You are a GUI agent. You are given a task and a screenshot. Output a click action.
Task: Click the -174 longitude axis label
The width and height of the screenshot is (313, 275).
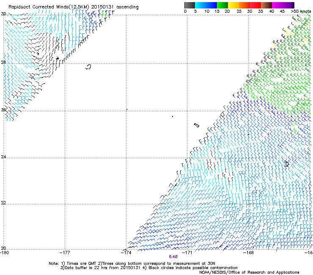pos(126,253)
